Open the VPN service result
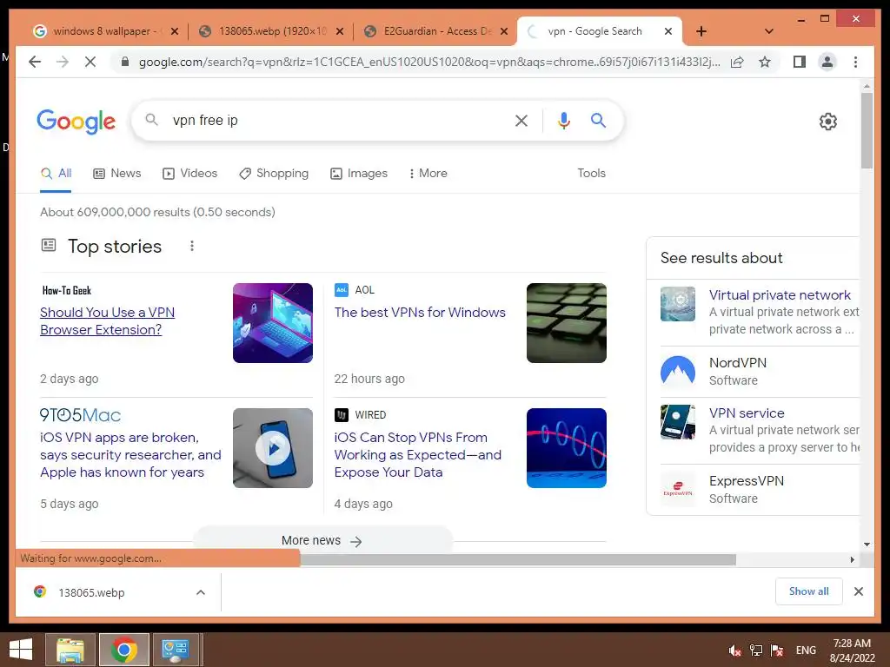The height and width of the screenshot is (667, 890). pos(747,413)
